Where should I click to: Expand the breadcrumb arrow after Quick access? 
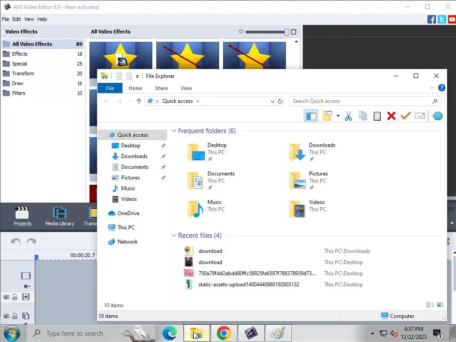tap(198, 101)
